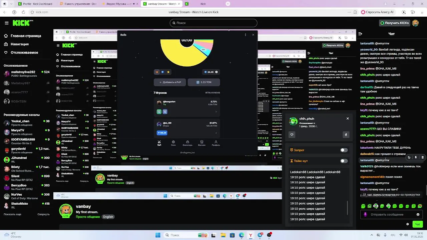Screen dimensions: 427x240
Task: Click the 3.33 TON button
Action: coord(204,82)
